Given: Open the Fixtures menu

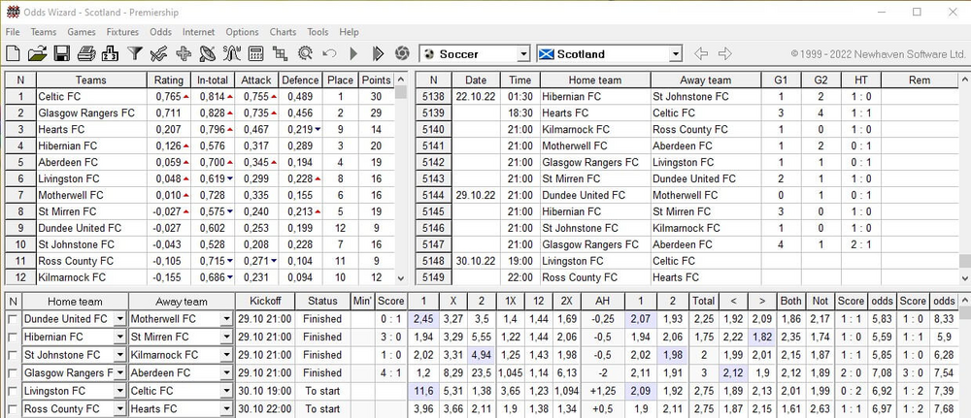Looking at the screenshot, I should pos(122,32).
